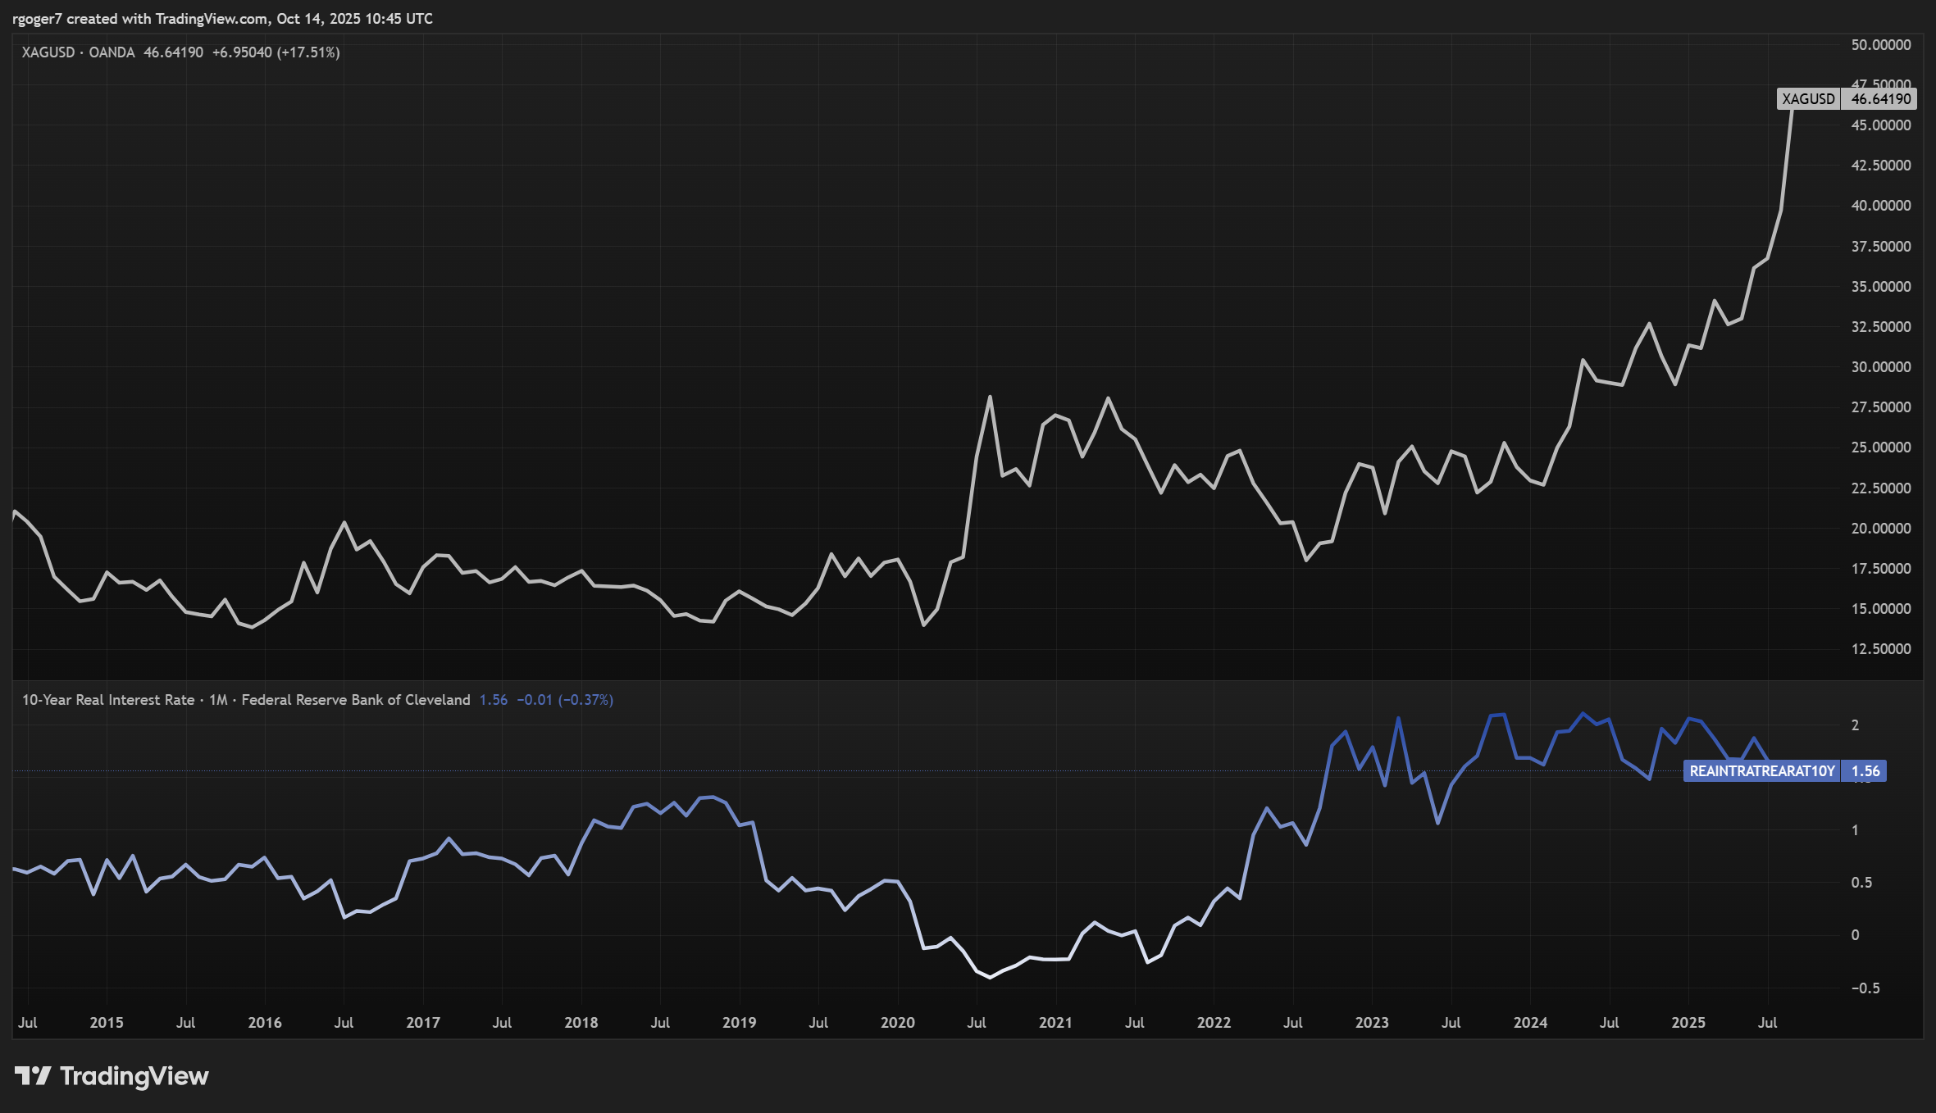Click the +6.95040 (+17.51%) change value
Screen dimensions: 1936x1113
click(276, 52)
